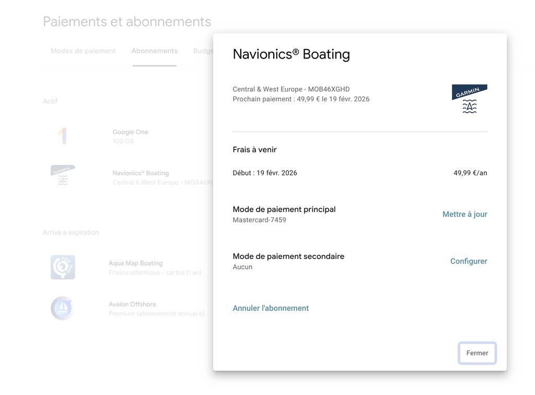Viewport: 535px width, 395px height.
Task: Select the Navionics Boating icon in subscriptions list
Action: pyautogui.click(x=63, y=175)
